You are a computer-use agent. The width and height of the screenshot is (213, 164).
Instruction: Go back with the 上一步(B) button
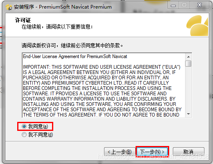point(120,152)
